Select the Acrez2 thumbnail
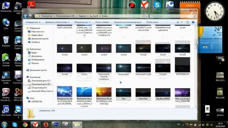 64,48
